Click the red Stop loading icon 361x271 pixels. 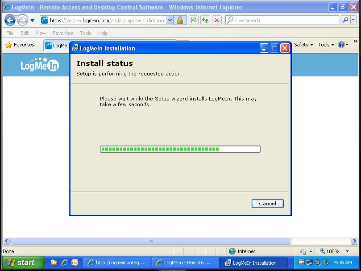pyautogui.click(x=216, y=21)
